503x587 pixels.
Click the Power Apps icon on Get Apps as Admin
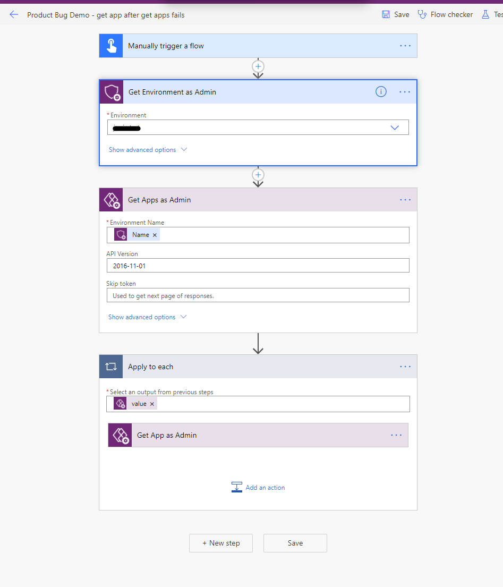(110, 200)
